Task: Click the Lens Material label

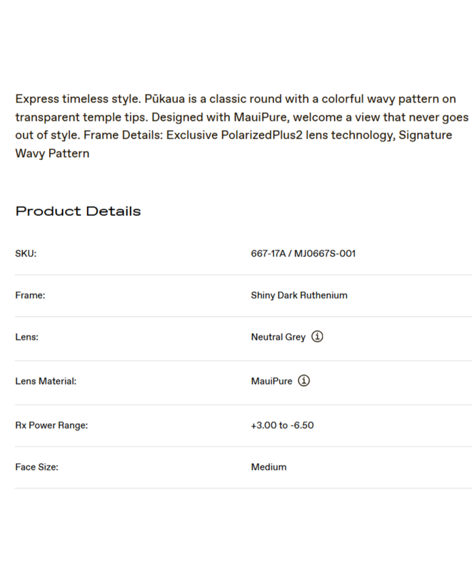Action: click(x=46, y=381)
